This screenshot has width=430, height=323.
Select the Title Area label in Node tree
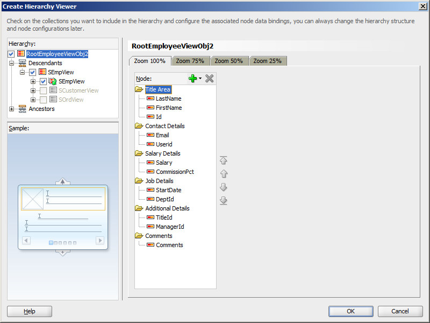pos(157,89)
